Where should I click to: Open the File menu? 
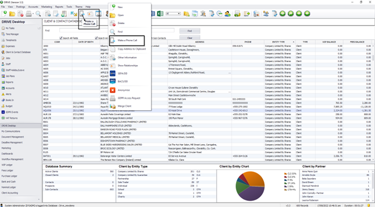pyautogui.click(x=3, y=7)
